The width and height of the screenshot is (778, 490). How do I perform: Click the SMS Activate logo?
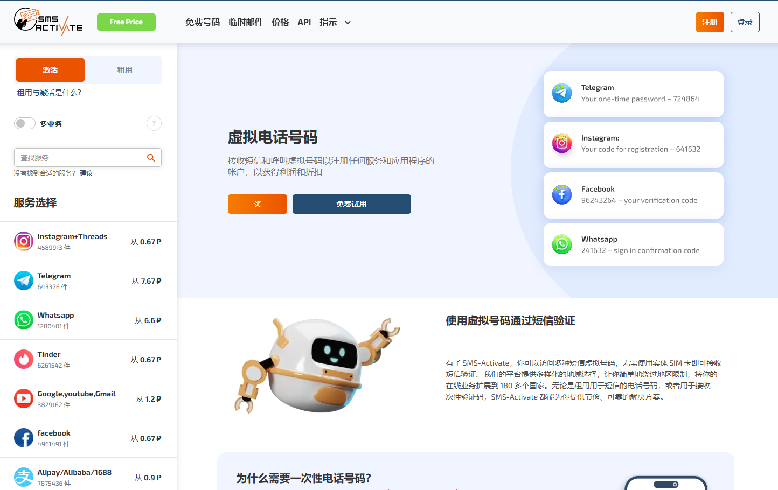coord(48,22)
